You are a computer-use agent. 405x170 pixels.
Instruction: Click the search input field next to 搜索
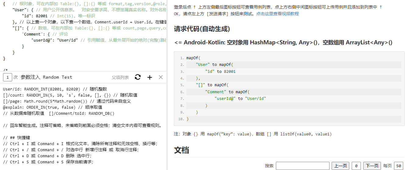click(303, 166)
